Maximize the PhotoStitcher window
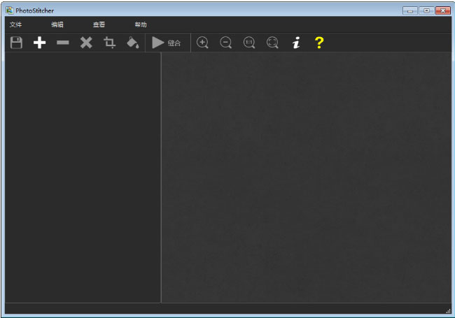Image resolution: width=455 pixels, height=318 pixels. (x=426, y=10)
